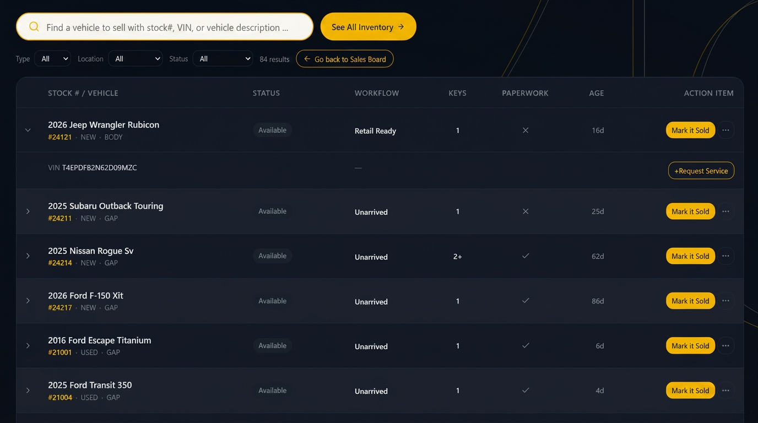Screen dimensions: 758x423
Task: Click paperwork X mark for Jeep Wrangler
Action: [526, 131]
